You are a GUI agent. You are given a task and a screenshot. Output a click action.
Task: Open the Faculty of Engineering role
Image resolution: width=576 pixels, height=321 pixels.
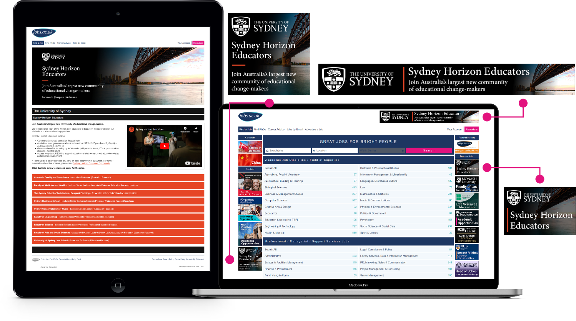pos(118,217)
